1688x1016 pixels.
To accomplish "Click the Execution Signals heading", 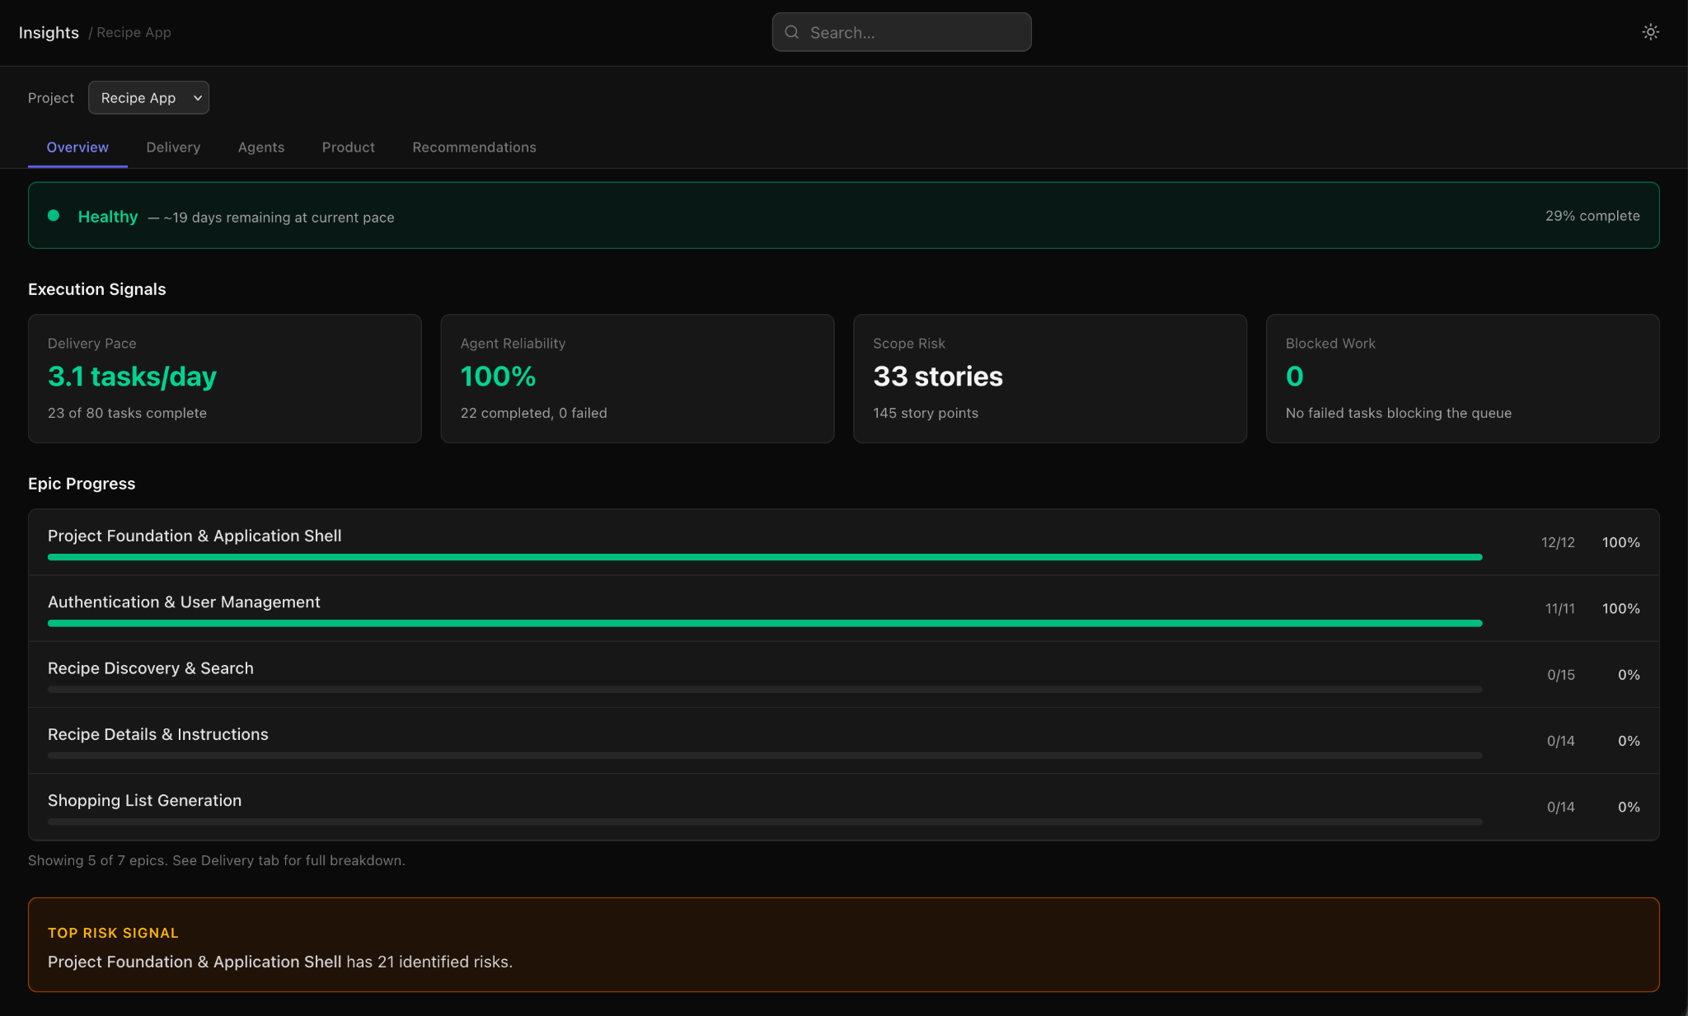I will [x=97, y=289].
